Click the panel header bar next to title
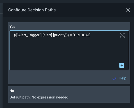134x108 pixels. (90, 10)
